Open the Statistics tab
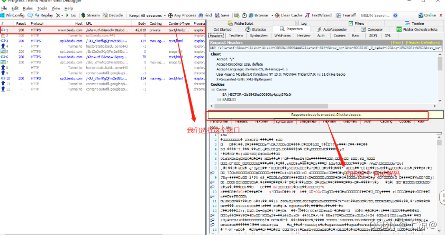Screen dimensions: 445x235 tap(256, 29)
